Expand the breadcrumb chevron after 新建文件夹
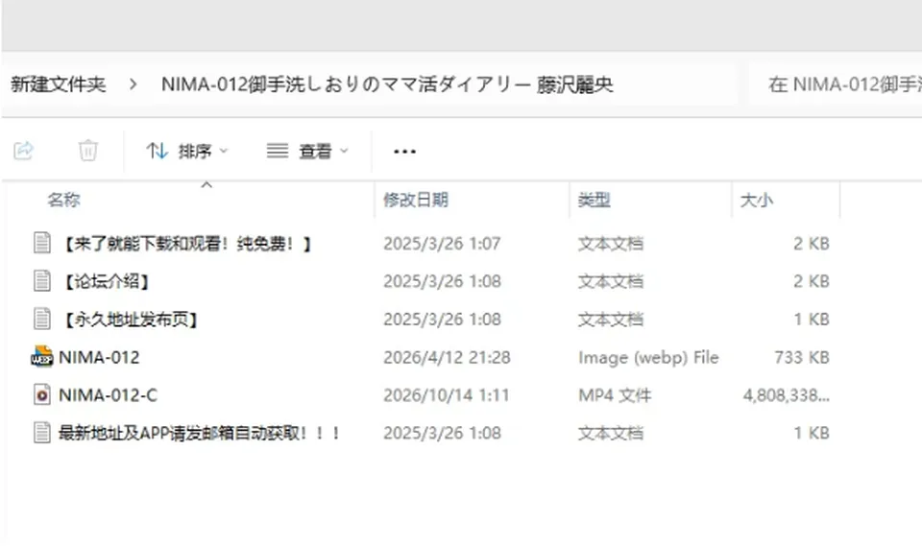The height and width of the screenshot is (546, 922). 133,84
